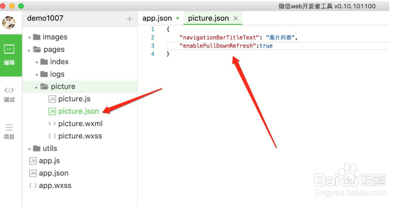Select the pages folder name
410x207 pixels.
click(x=54, y=49)
